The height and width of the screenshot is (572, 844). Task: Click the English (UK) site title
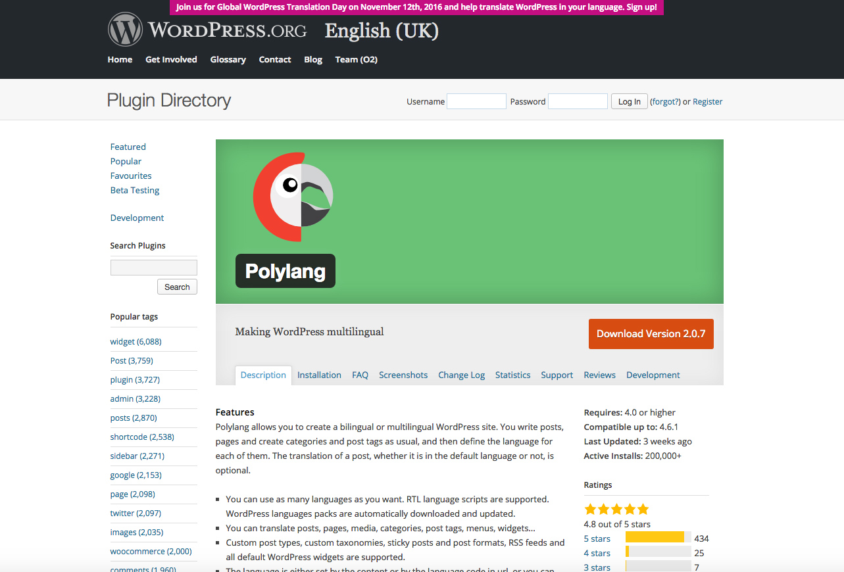pyautogui.click(x=382, y=31)
